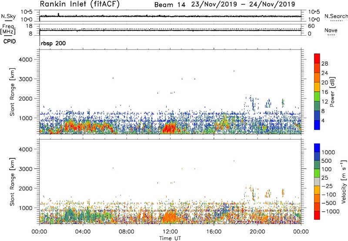The height and width of the screenshot is (241, 348).
Task: Click the 'N.Search' legend label
Action: (336, 16)
